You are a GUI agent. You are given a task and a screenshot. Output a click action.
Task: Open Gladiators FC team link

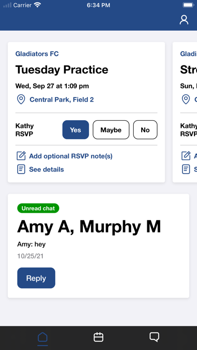pyautogui.click(x=37, y=54)
